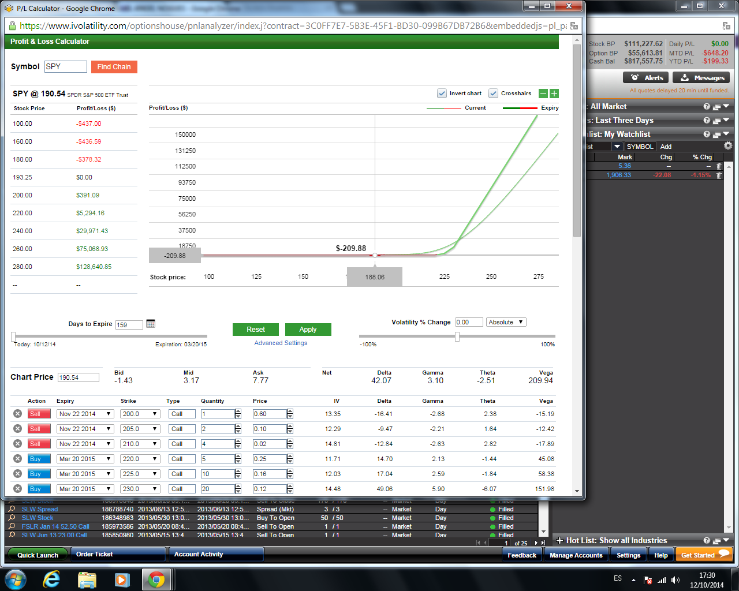Zoom out the chart with minus icon
Viewport: 739px width, 591px height.
pos(543,93)
